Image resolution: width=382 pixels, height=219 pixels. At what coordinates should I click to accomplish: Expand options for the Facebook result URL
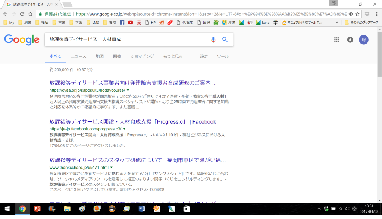point(124,129)
